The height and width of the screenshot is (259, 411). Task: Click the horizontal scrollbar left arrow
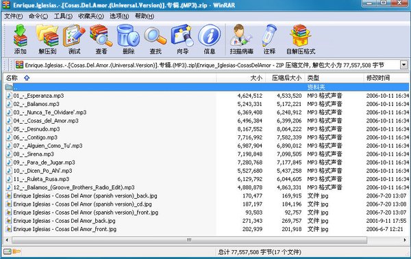click(x=7, y=240)
